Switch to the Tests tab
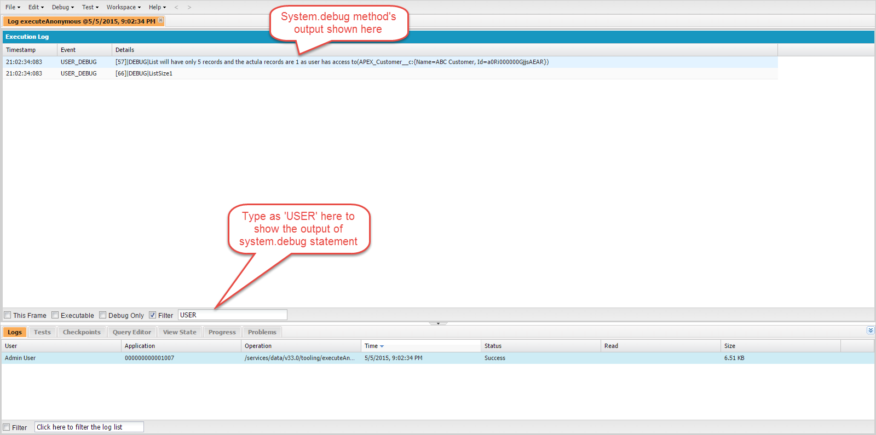 42,332
